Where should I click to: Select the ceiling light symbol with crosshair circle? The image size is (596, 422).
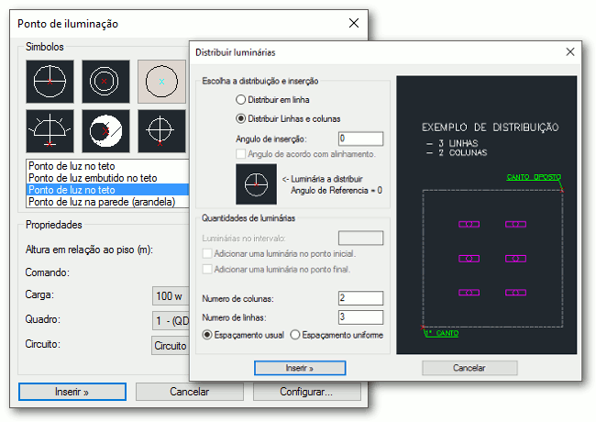(x=50, y=82)
